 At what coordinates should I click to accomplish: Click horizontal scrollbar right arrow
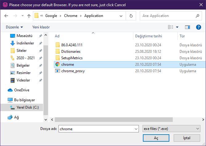point(203,120)
